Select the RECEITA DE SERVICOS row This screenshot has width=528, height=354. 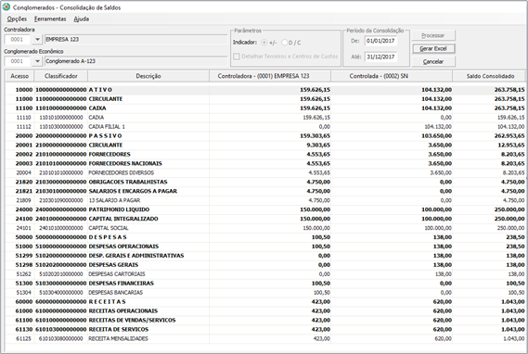point(265,329)
